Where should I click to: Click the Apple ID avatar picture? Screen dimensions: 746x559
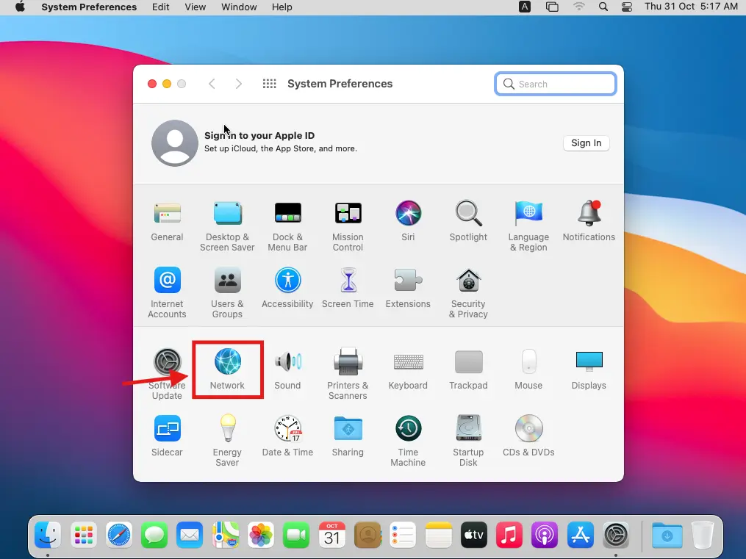coord(175,143)
